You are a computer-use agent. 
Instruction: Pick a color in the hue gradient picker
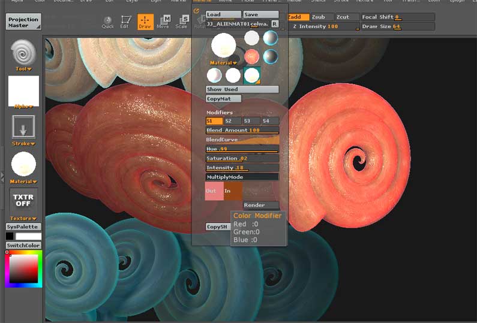tap(24, 269)
